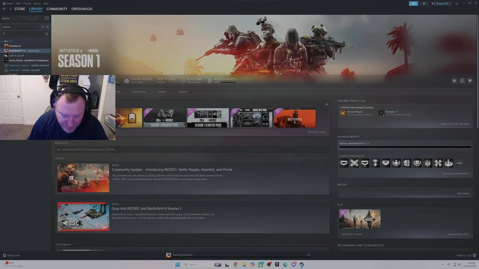479x269 pixels.
Task: Expand the Games collection dropdown
Action: 20,27
